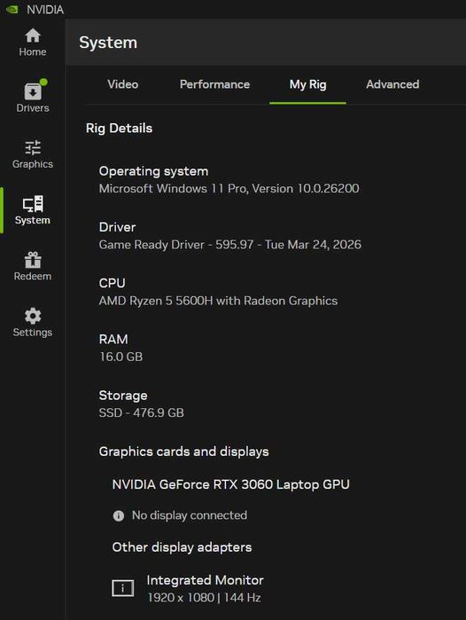The image size is (466, 620).
Task: Select the Microsoft Windows 11 Pro version text
Action: pos(229,189)
